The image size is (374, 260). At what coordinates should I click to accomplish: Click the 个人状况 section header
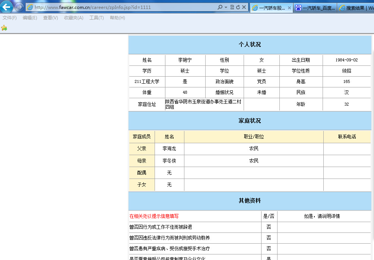(x=250, y=45)
